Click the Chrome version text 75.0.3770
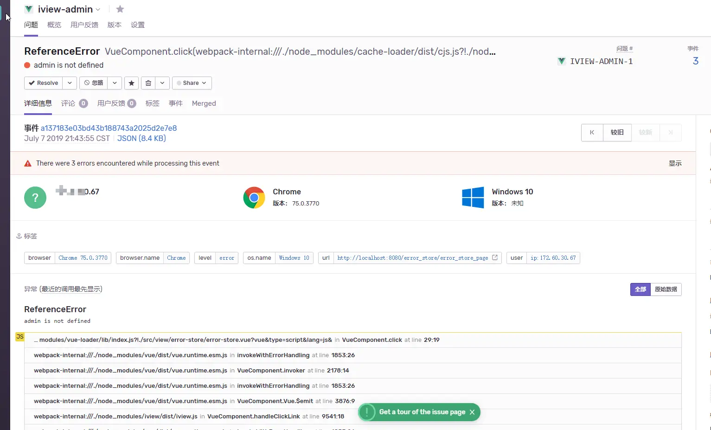The image size is (711, 430). [306, 203]
